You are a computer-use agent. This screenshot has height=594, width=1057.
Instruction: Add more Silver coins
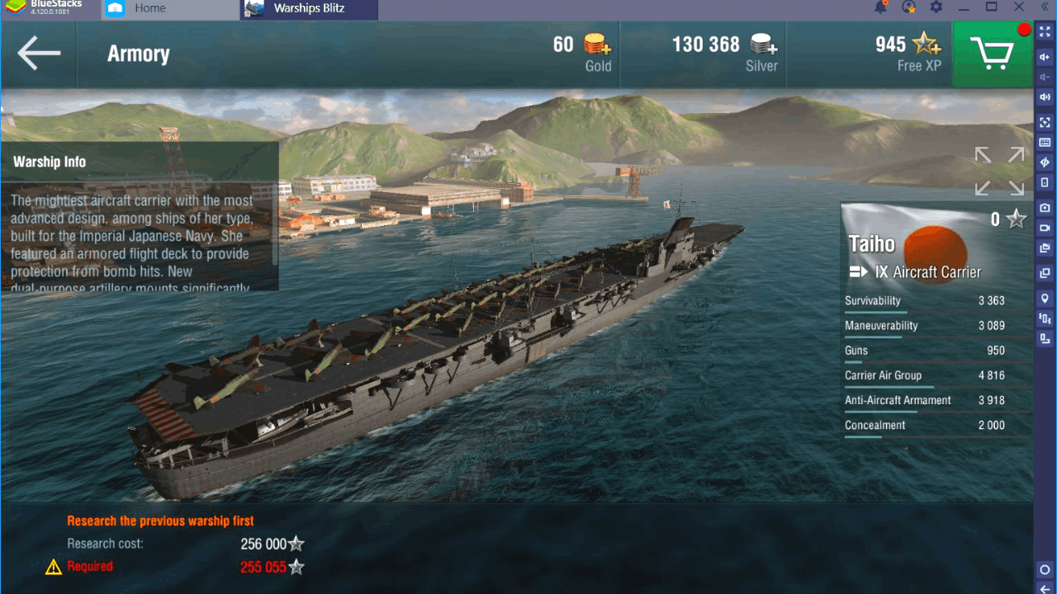pyautogui.click(x=764, y=44)
